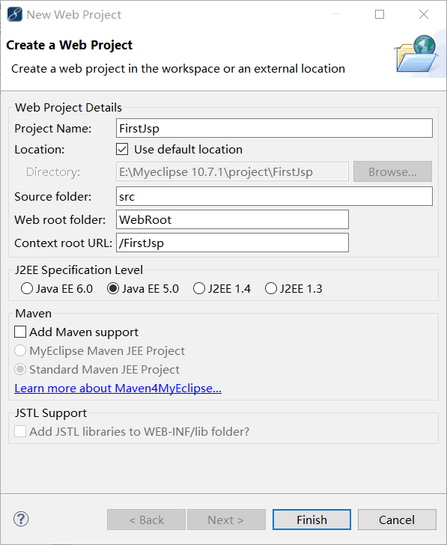Click the Next button
447x545 pixels.
(226, 520)
